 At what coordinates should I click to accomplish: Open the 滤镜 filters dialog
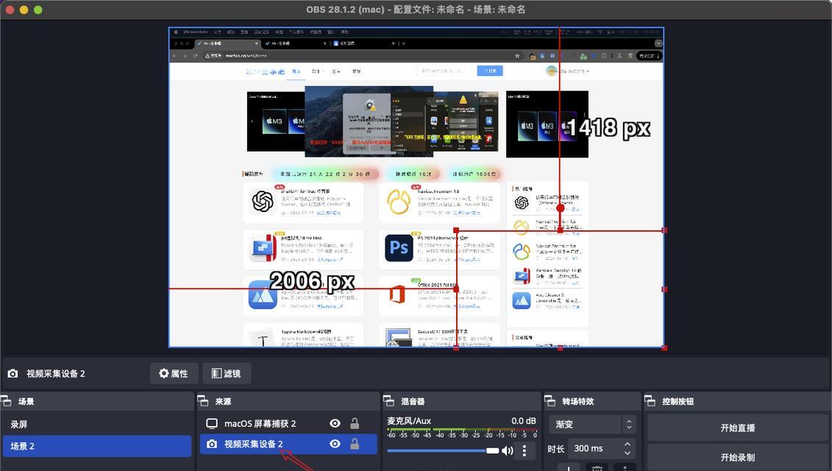coord(227,373)
